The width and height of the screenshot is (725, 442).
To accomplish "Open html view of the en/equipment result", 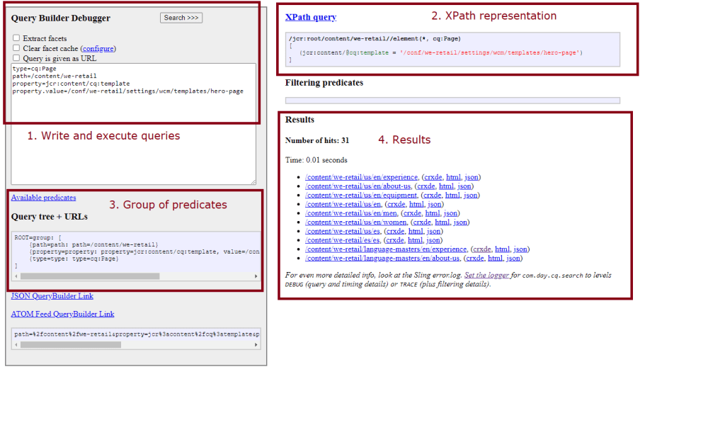I will coord(453,195).
